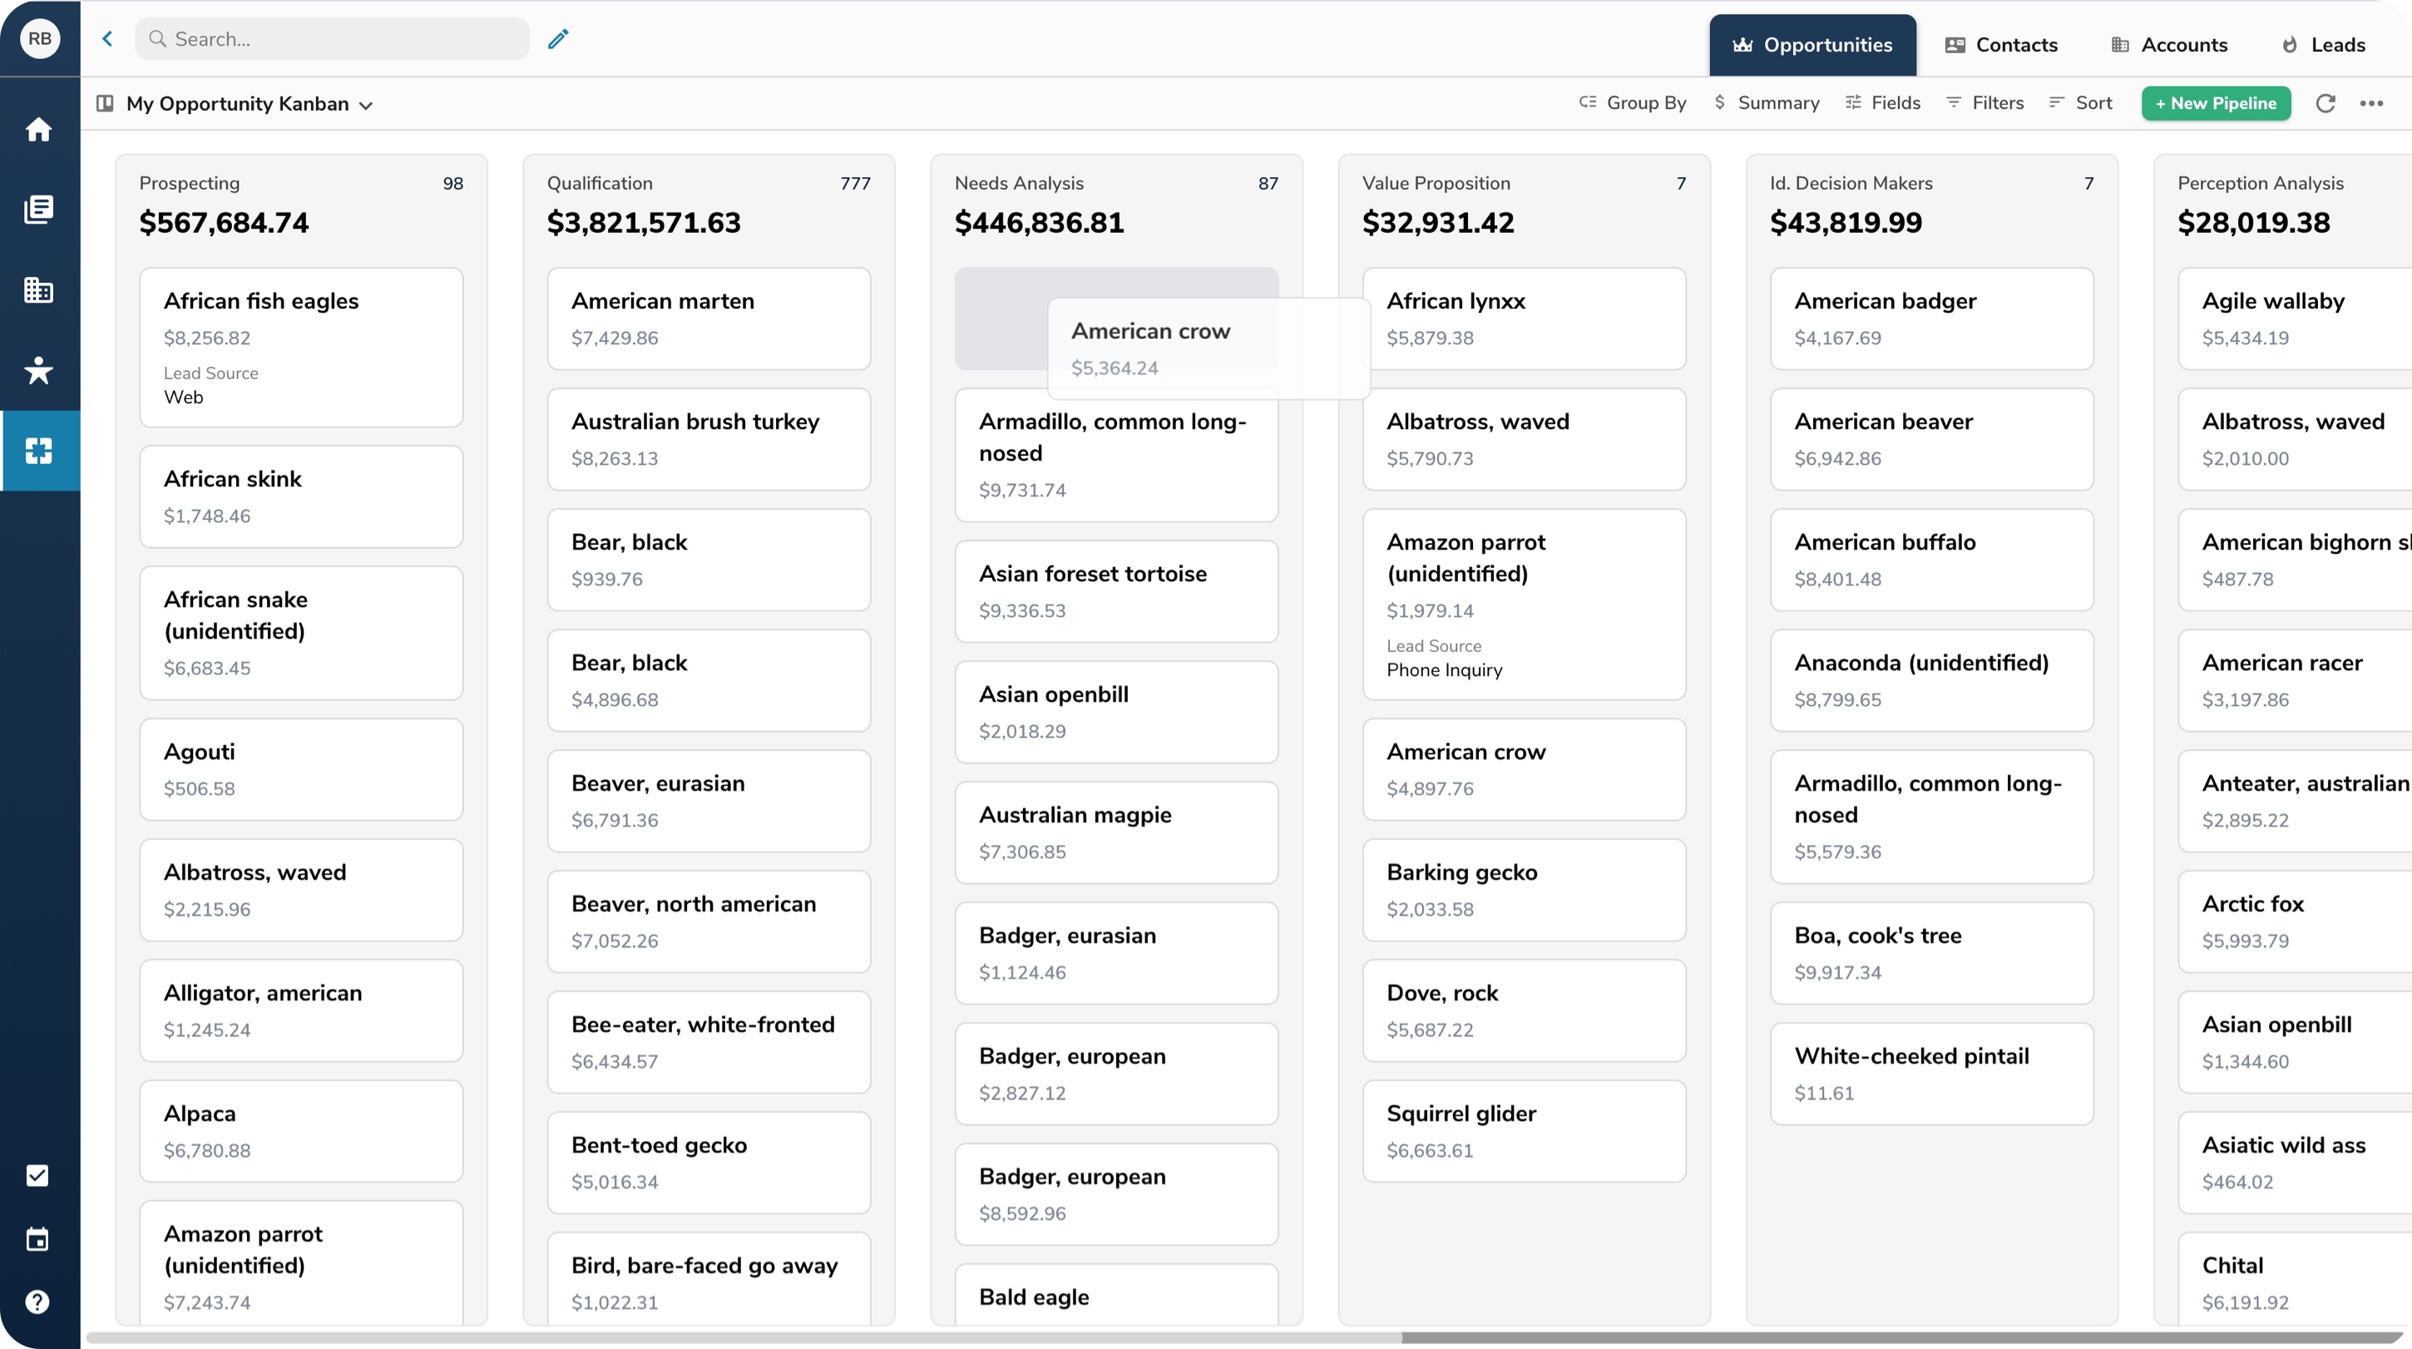
Task: Open the Group By options
Action: (1632, 103)
